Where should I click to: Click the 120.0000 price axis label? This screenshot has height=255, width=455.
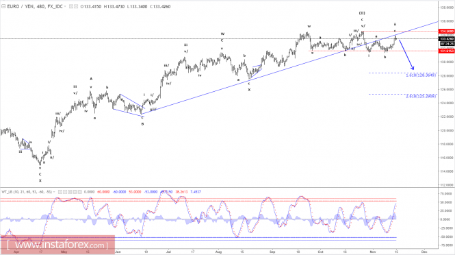447,130
